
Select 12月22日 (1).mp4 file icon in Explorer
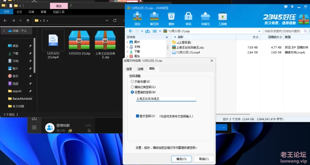[53, 40]
